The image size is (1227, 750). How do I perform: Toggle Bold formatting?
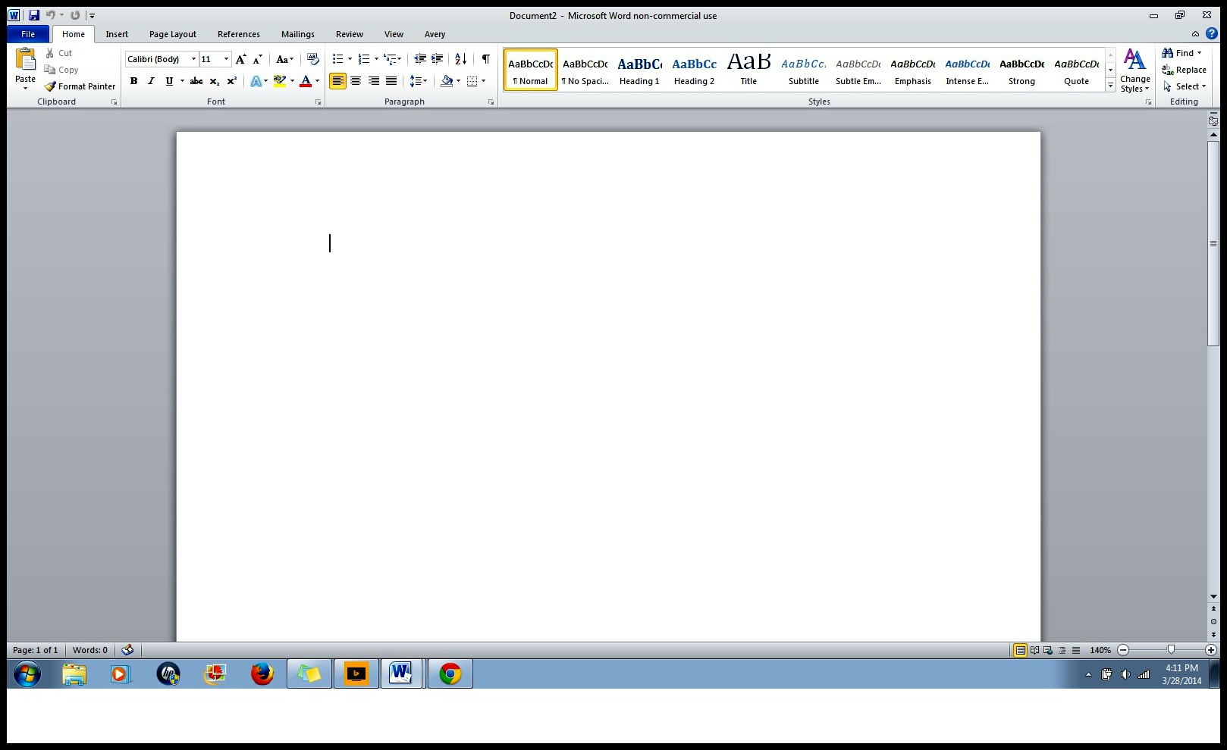pyautogui.click(x=133, y=81)
